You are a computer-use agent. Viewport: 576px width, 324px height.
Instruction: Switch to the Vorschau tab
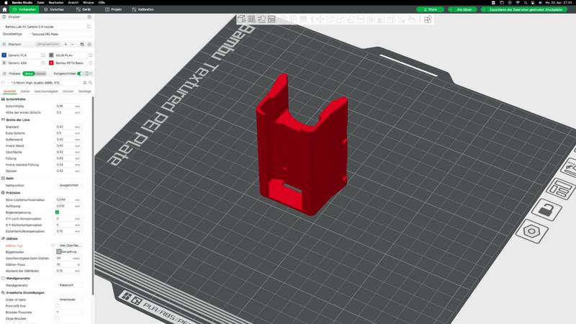[x=54, y=9]
